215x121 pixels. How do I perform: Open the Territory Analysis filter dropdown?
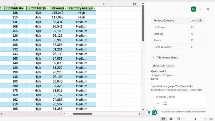click(94, 9)
